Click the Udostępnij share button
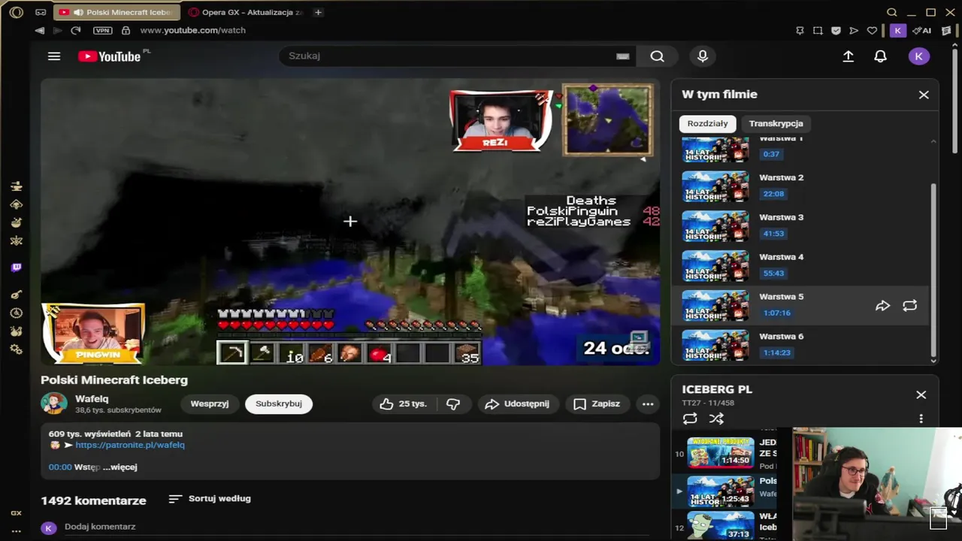This screenshot has width=962, height=541. point(517,403)
